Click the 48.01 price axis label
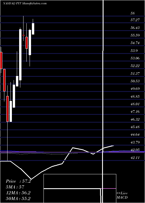The width and height of the screenshot is (145, 203). pos(135,104)
